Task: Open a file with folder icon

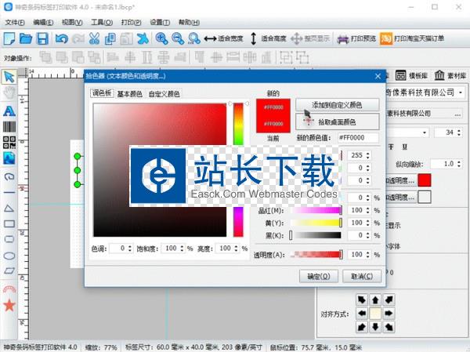Action: 26,38
